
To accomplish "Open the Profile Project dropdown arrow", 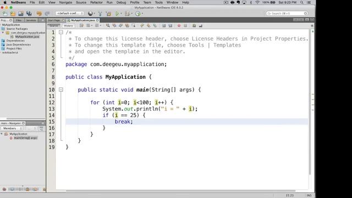I will tap(142, 13).
